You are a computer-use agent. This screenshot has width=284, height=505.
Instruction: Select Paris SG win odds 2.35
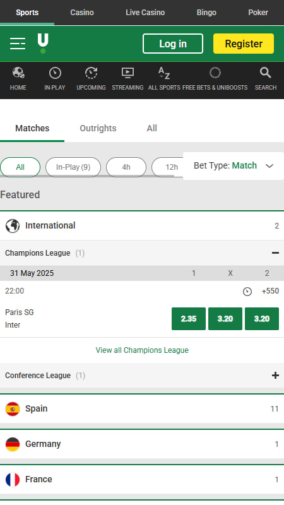click(189, 319)
